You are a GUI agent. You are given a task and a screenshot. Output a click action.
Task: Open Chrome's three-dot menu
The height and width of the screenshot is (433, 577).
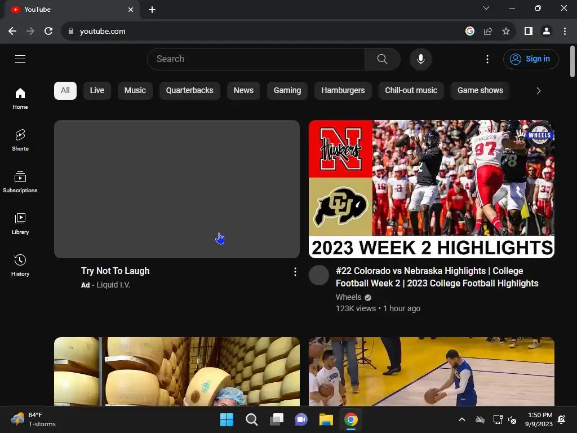565,32
